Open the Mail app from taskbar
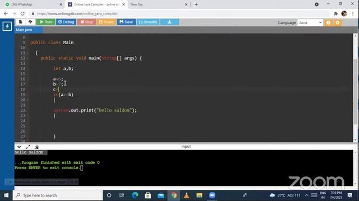 pyautogui.click(x=161, y=195)
